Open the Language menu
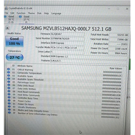Viewport: 135px width, 135px height. pyautogui.click(x=56, y=13)
